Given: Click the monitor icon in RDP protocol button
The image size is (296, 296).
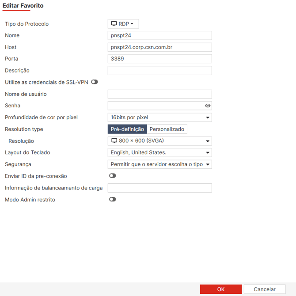Looking at the screenshot, I should click(114, 24).
